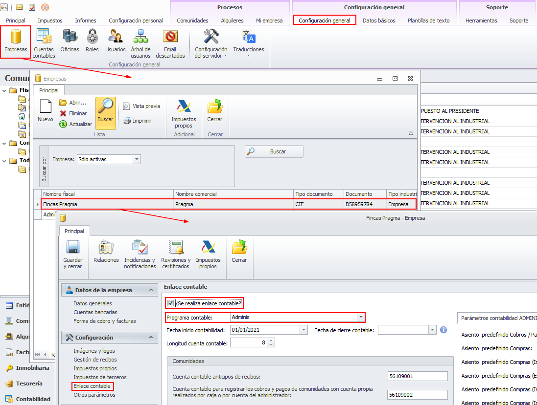Click the mail envelope icon in the title bar

click(x=20, y=7)
